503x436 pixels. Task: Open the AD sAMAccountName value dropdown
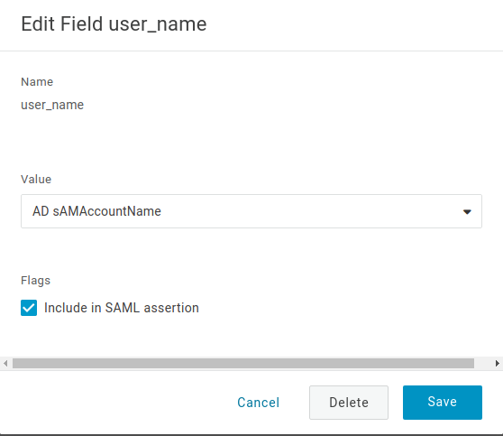(251, 211)
